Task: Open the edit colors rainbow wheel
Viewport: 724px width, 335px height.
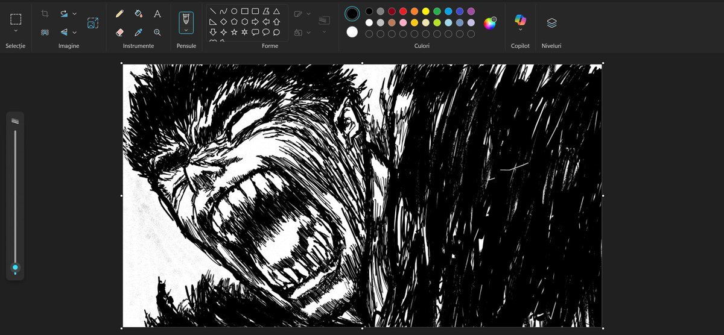Action: [x=490, y=23]
